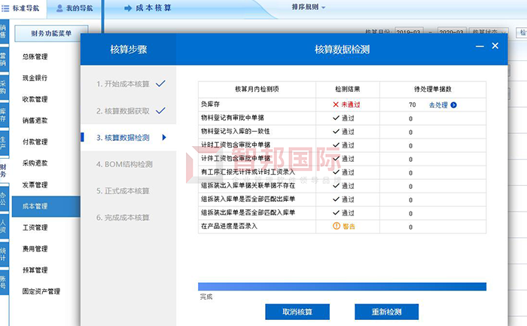
Task: Click checkmark beside 核算数据获取 step
Action: point(160,110)
